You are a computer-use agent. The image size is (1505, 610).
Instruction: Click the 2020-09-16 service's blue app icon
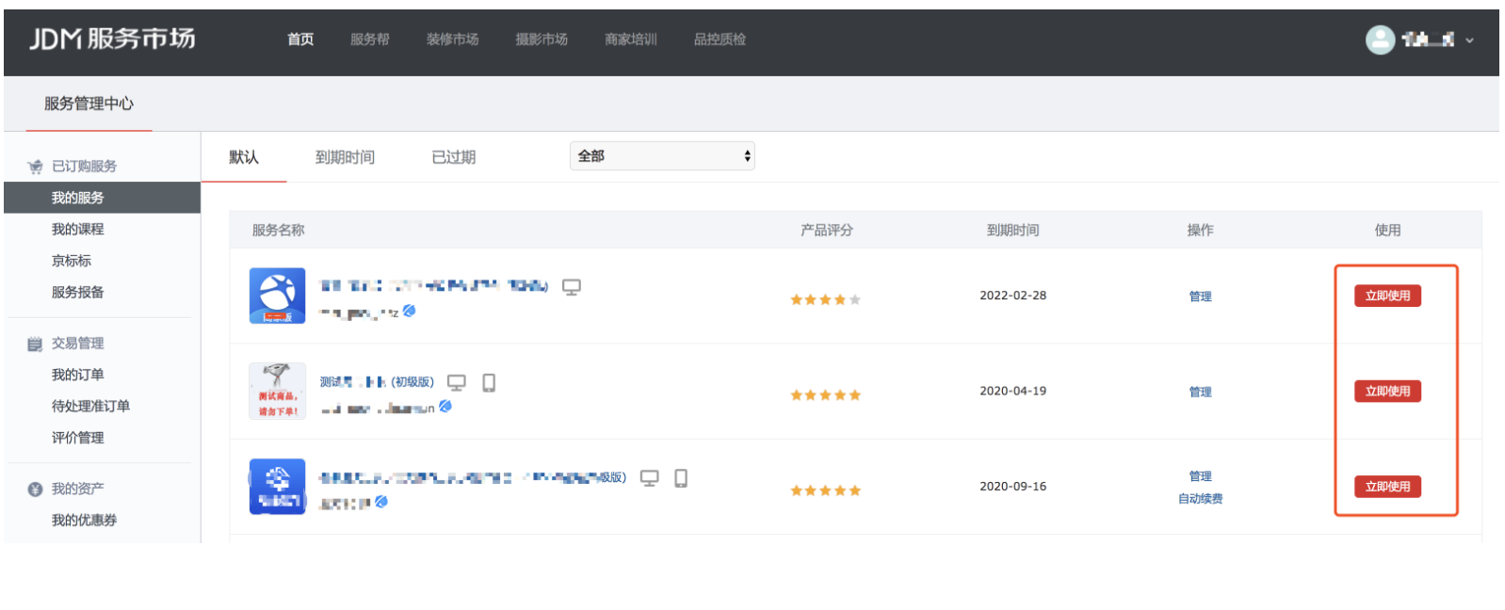point(277,486)
